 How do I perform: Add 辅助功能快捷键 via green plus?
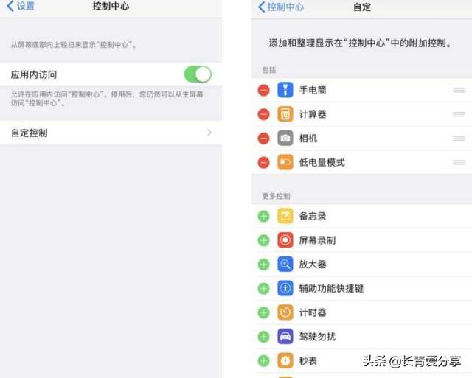[x=264, y=288]
